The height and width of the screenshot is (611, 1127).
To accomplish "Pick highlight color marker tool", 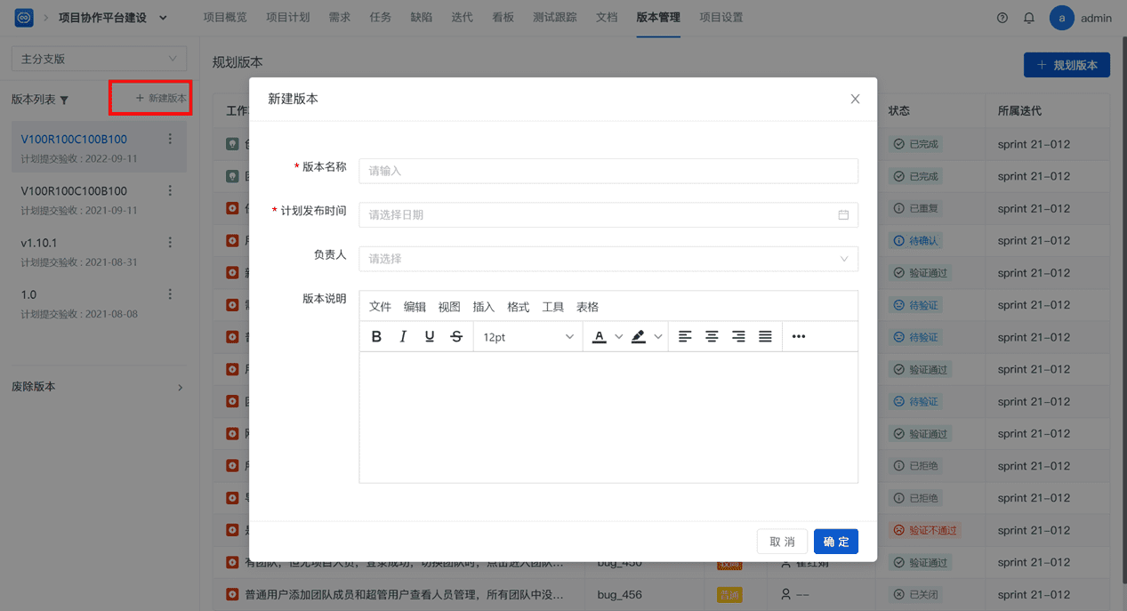I will [639, 337].
